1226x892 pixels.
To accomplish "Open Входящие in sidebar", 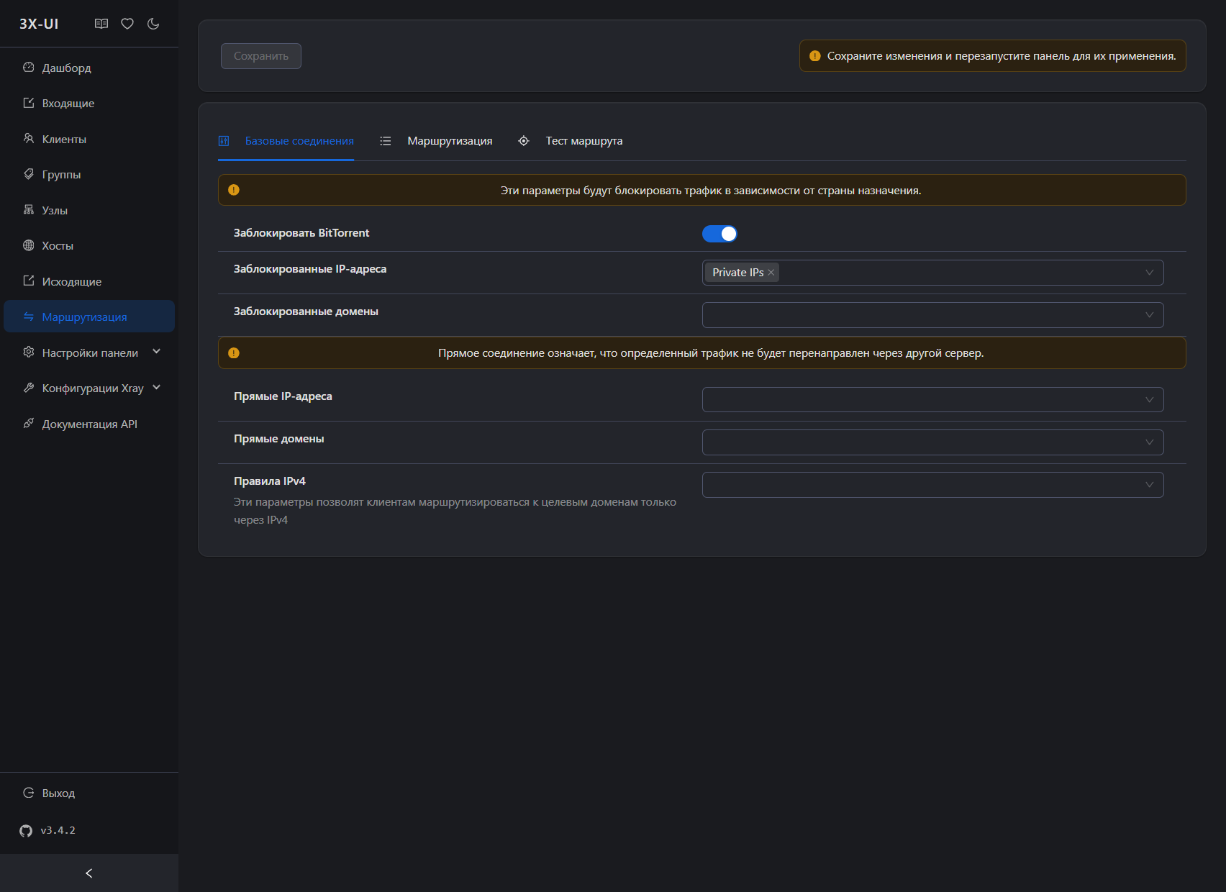I will pyautogui.click(x=89, y=103).
